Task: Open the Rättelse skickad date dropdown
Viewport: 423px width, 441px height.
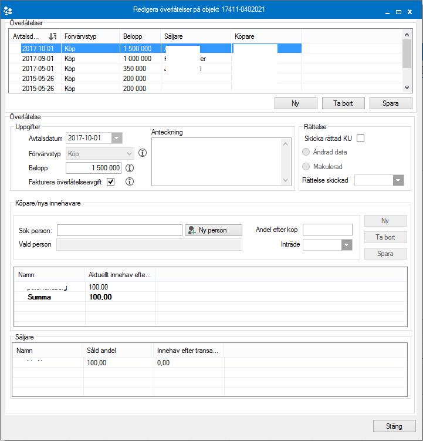Action: (398, 180)
